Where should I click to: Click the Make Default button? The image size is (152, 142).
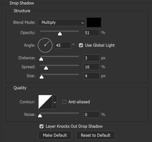coord(55,135)
